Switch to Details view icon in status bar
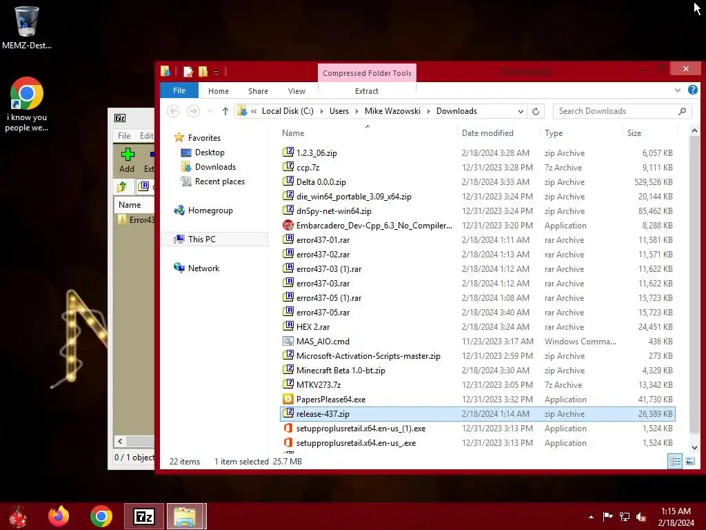The image size is (706, 530). [674, 461]
